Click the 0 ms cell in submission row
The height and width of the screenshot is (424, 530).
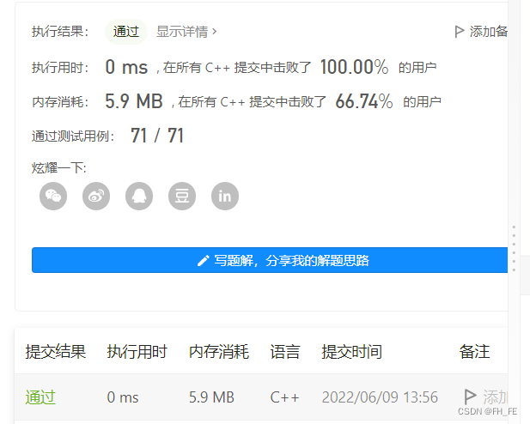pyautogui.click(x=123, y=397)
